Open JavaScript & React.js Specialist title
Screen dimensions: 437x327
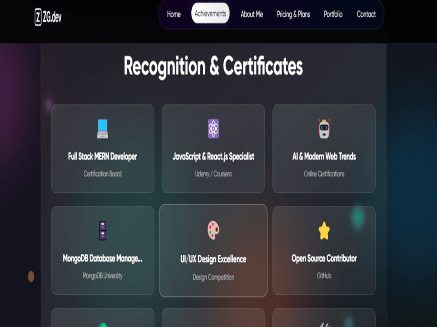[x=213, y=157]
